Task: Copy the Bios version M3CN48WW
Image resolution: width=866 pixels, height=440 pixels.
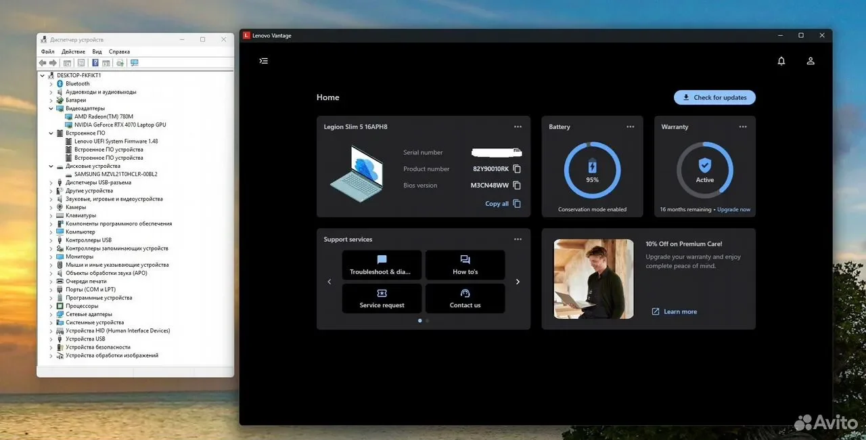Action: click(517, 185)
